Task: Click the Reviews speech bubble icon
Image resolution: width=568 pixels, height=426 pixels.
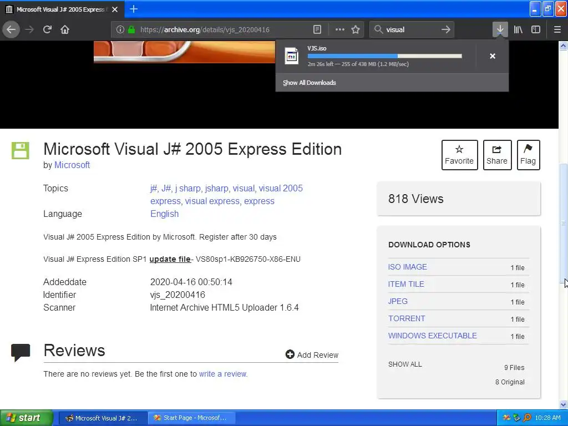Action: point(21,352)
